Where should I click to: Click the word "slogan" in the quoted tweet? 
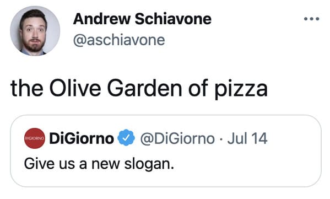coord(147,164)
